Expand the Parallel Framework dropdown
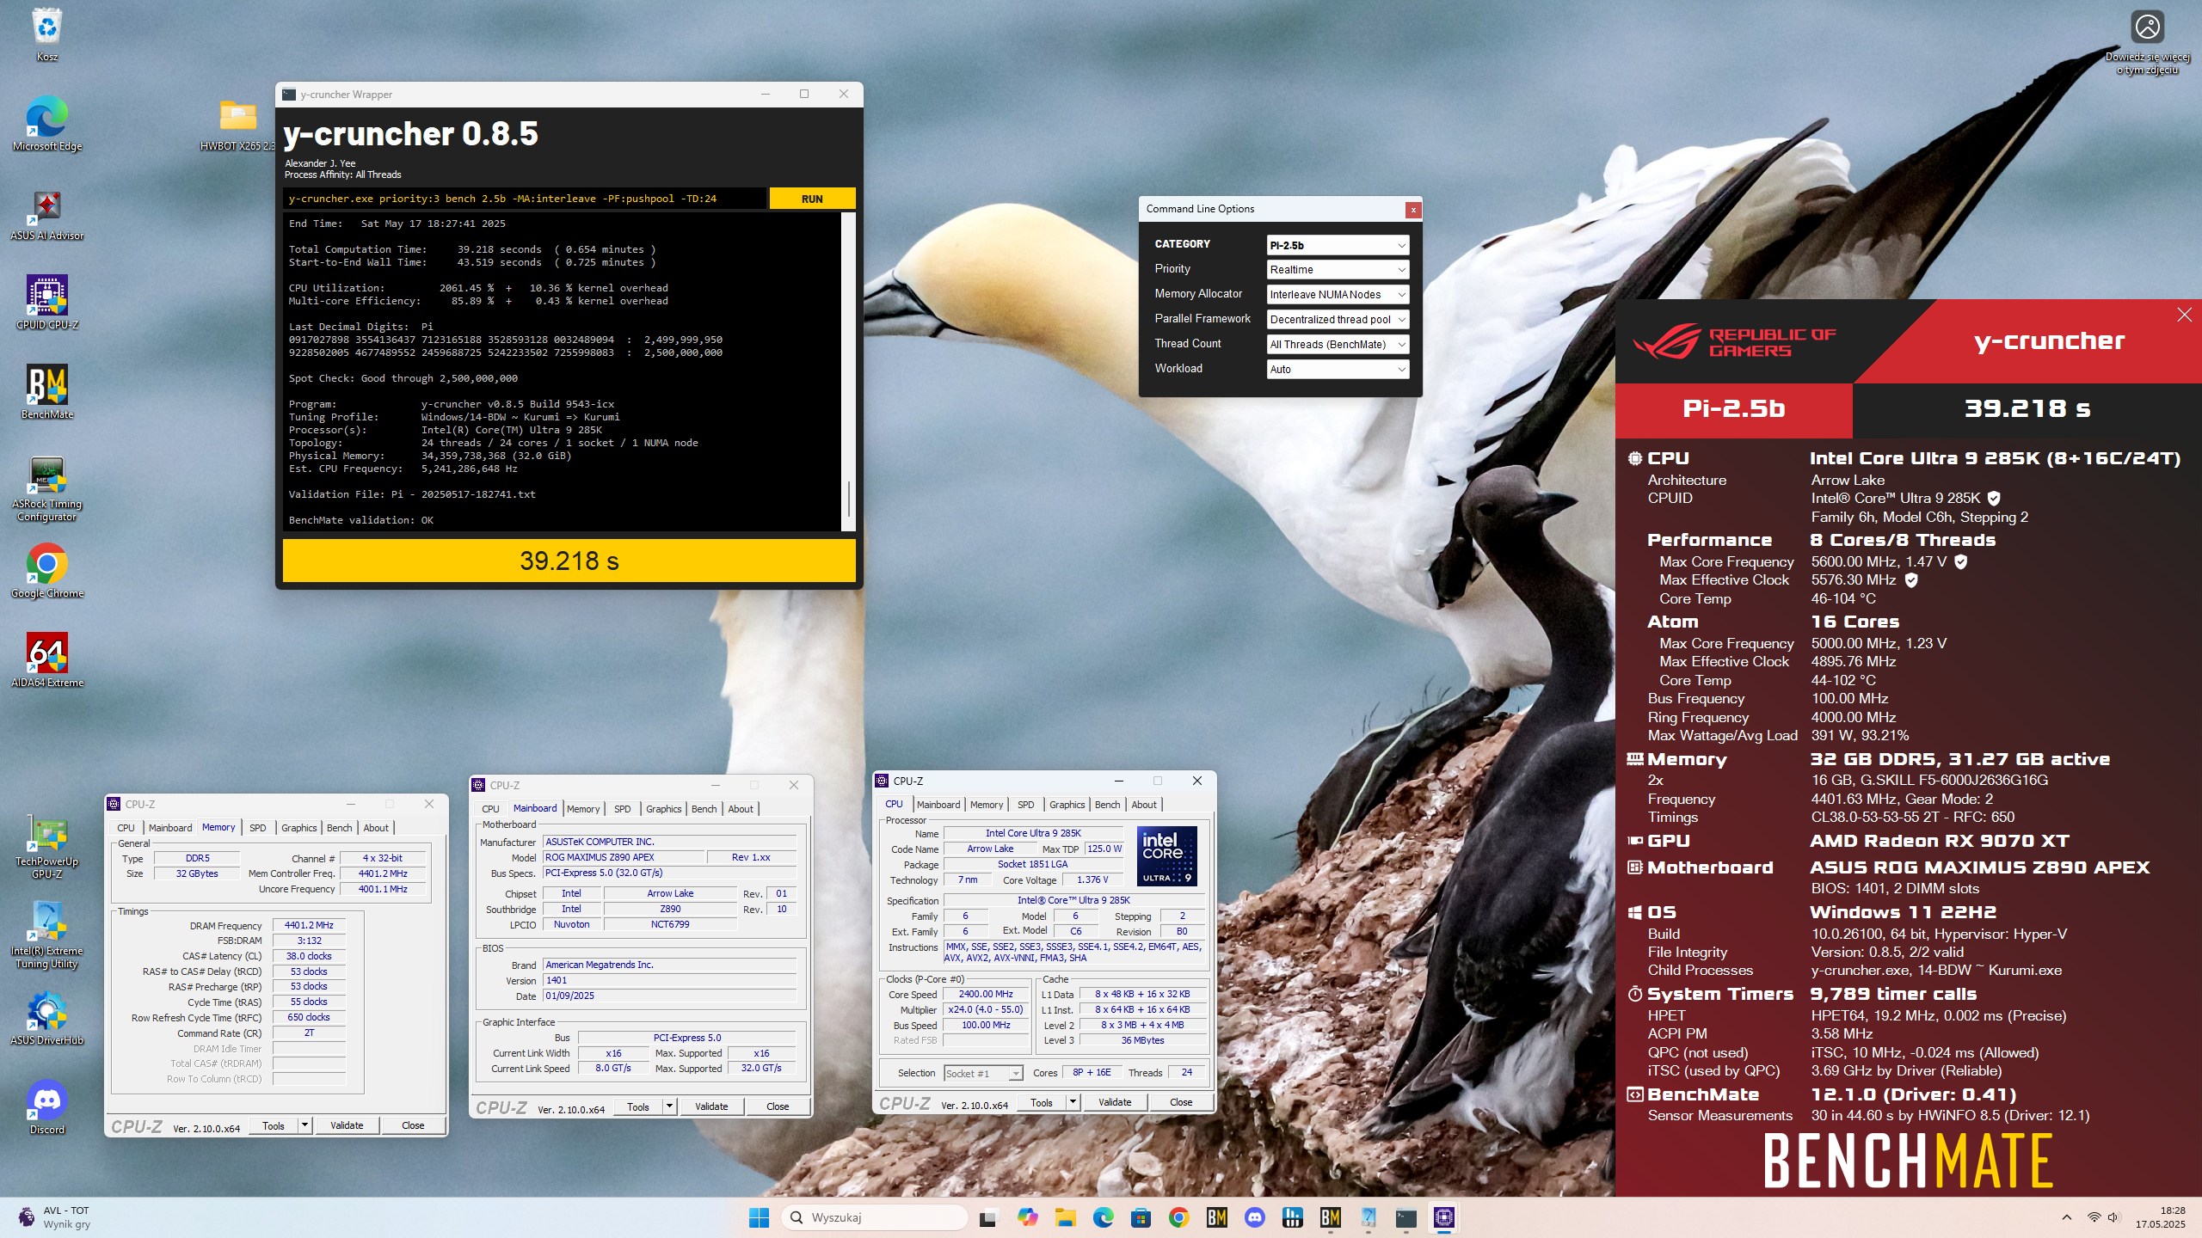The height and width of the screenshot is (1238, 2202). pyautogui.click(x=1338, y=320)
